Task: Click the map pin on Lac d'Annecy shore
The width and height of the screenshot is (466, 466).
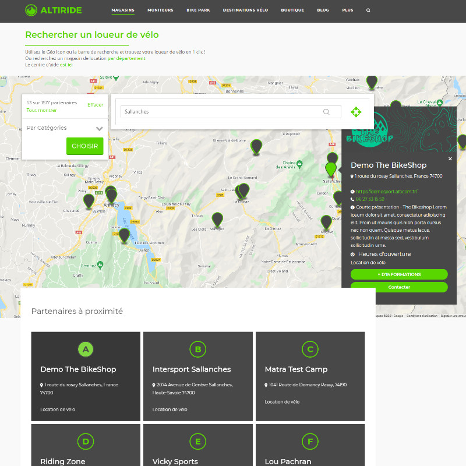Action: coord(124,235)
